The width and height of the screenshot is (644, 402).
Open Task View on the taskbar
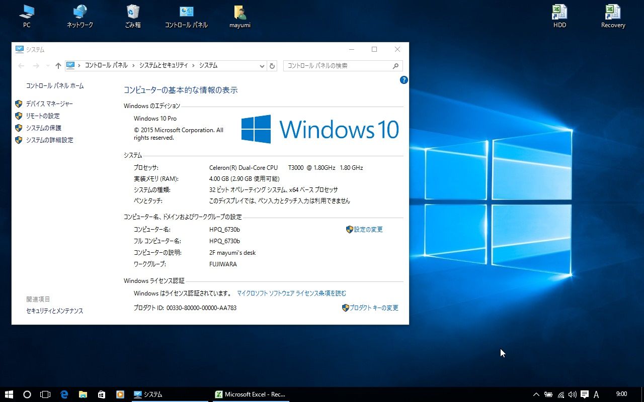[x=45, y=394]
